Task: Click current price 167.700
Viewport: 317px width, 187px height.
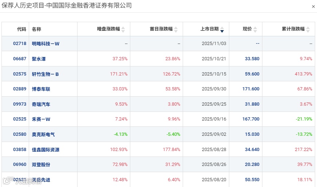Action: coord(251,119)
